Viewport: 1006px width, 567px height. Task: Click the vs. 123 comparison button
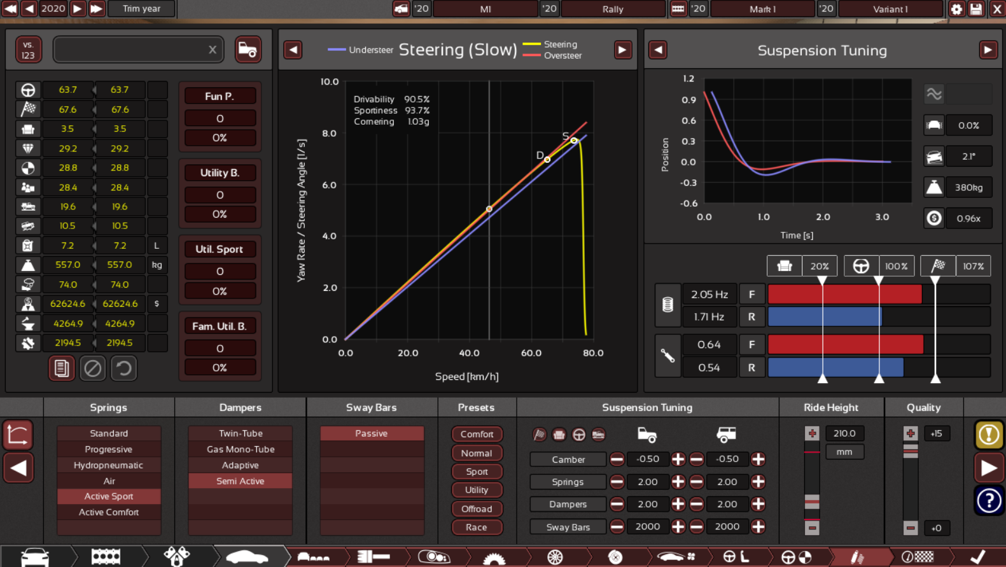(29, 50)
